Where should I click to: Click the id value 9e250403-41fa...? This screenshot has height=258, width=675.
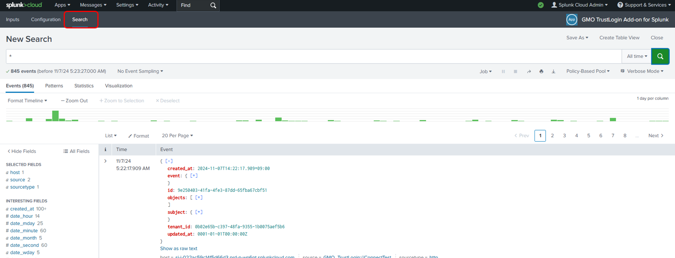click(222, 190)
